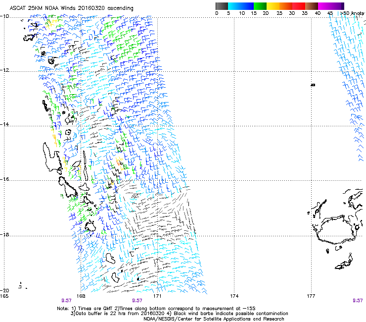Click the longitude label '168'
This screenshot has height=322, width=366.
[x=81, y=296]
